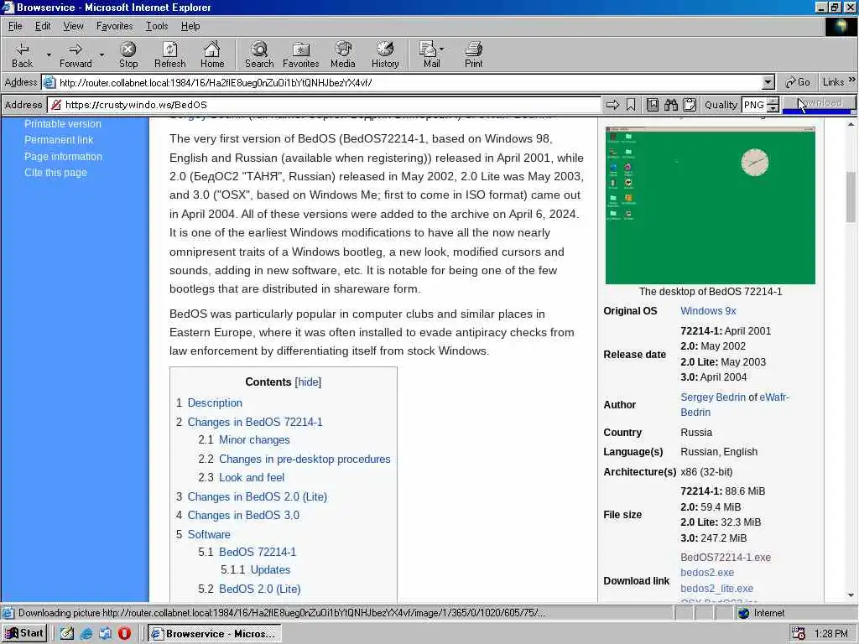Step the Quality PNG spinner down
The width and height of the screenshot is (859, 644).
tap(773, 108)
